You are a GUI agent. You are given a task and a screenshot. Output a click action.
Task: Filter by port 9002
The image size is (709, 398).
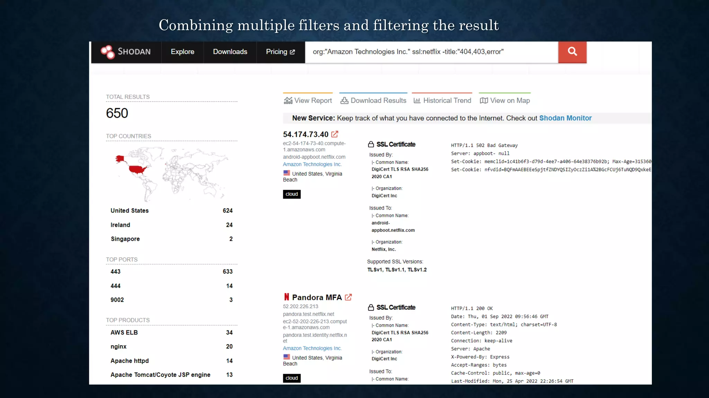tap(117, 300)
